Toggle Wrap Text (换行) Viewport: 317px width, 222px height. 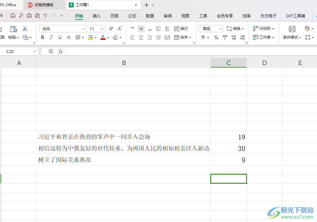(181, 29)
